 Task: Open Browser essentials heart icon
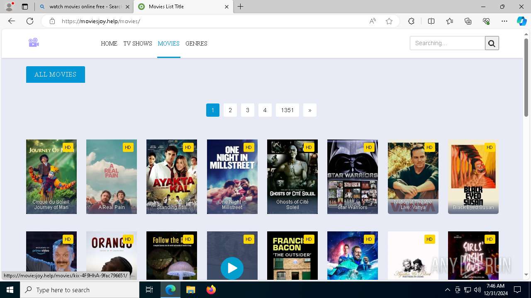tap(486, 21)
